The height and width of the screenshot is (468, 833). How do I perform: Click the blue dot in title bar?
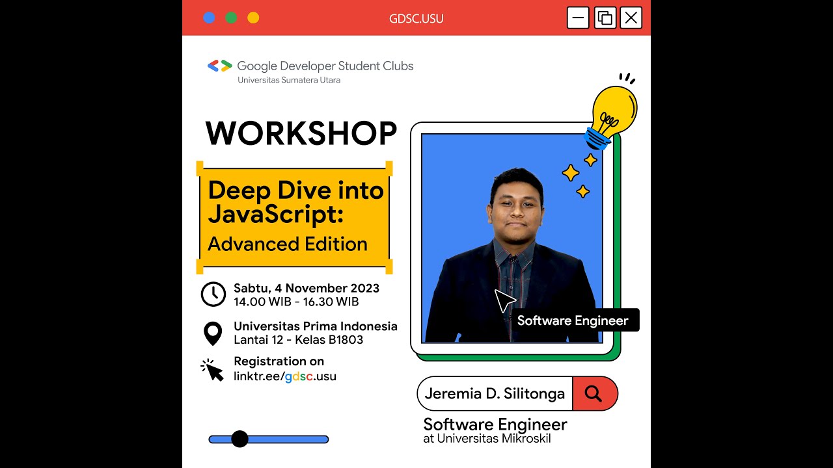(x=209, y=18)
